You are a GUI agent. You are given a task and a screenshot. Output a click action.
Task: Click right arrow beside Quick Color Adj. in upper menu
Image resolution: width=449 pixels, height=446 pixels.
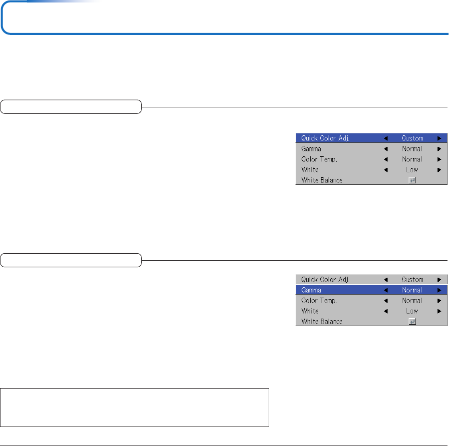439,138
